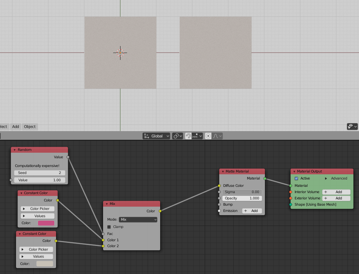The width and height of the screenshot is (359, 274).
Task: Open the Object menu
Action: pos(30,127)
